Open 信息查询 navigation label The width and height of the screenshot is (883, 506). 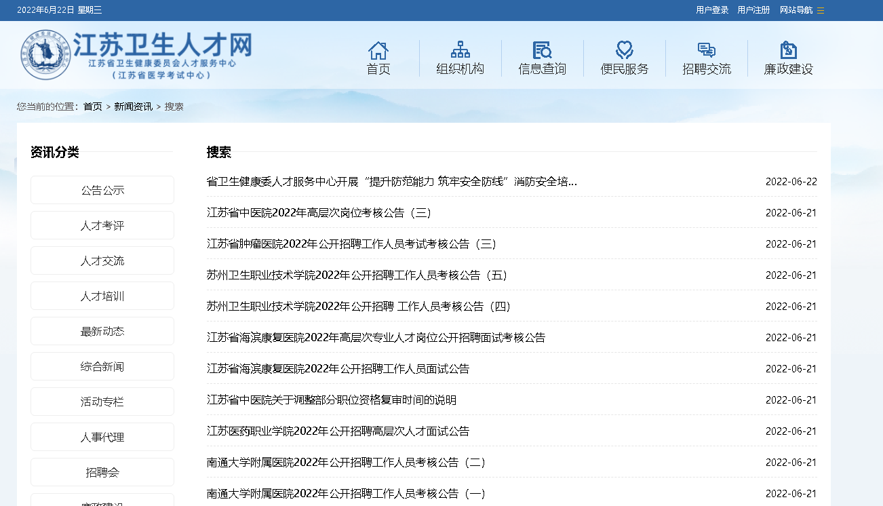pos(542,69)
